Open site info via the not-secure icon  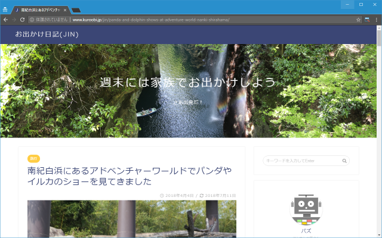click(32, 20)
